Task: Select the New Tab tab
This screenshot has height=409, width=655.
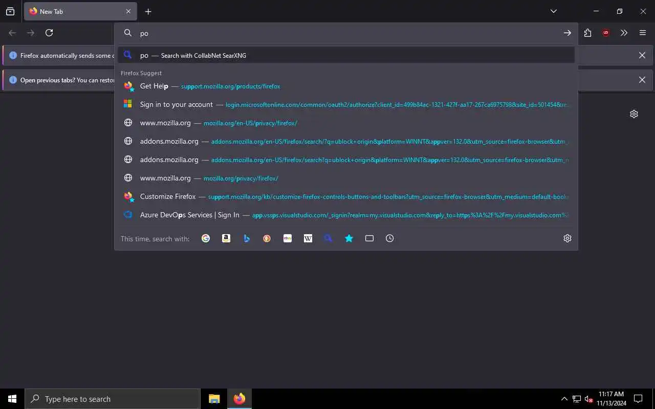Action: 79,11
